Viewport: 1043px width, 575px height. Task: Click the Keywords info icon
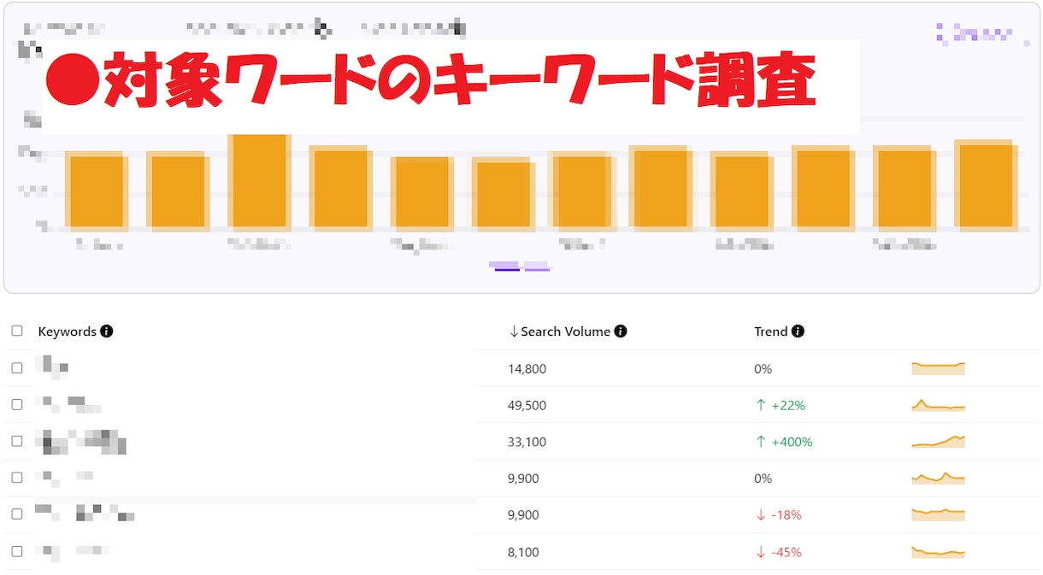tap(107, 332)
